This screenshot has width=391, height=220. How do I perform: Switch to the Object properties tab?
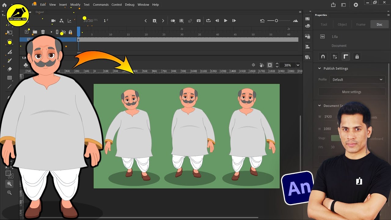(342, 24)
